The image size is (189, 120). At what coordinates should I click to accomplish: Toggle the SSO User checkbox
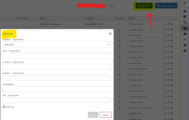(x=4, y=107)
